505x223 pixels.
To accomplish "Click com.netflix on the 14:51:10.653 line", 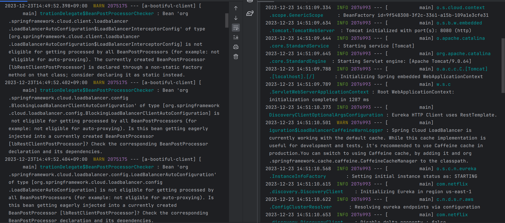I will tap(452, 214).
